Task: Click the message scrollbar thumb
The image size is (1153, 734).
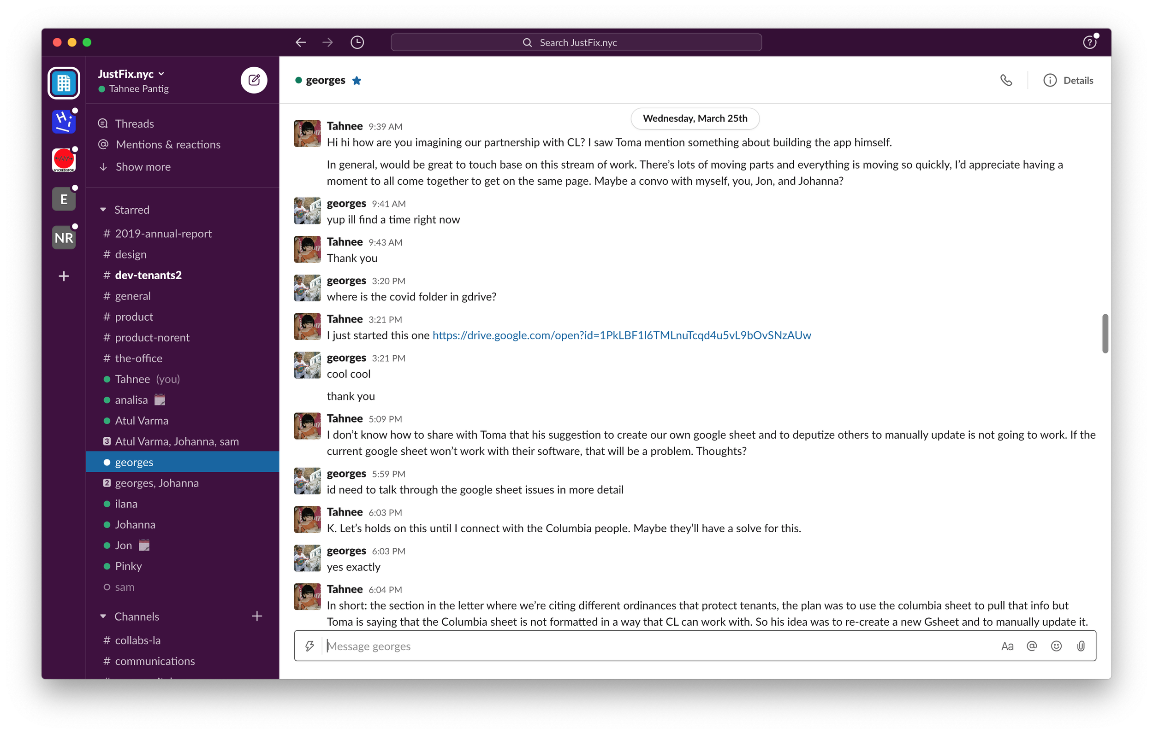Action: (x=1105, y=334)
